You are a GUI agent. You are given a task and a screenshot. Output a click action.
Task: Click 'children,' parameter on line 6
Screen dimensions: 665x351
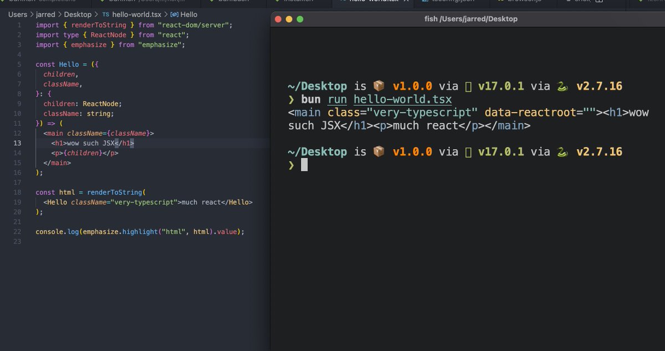61,74
